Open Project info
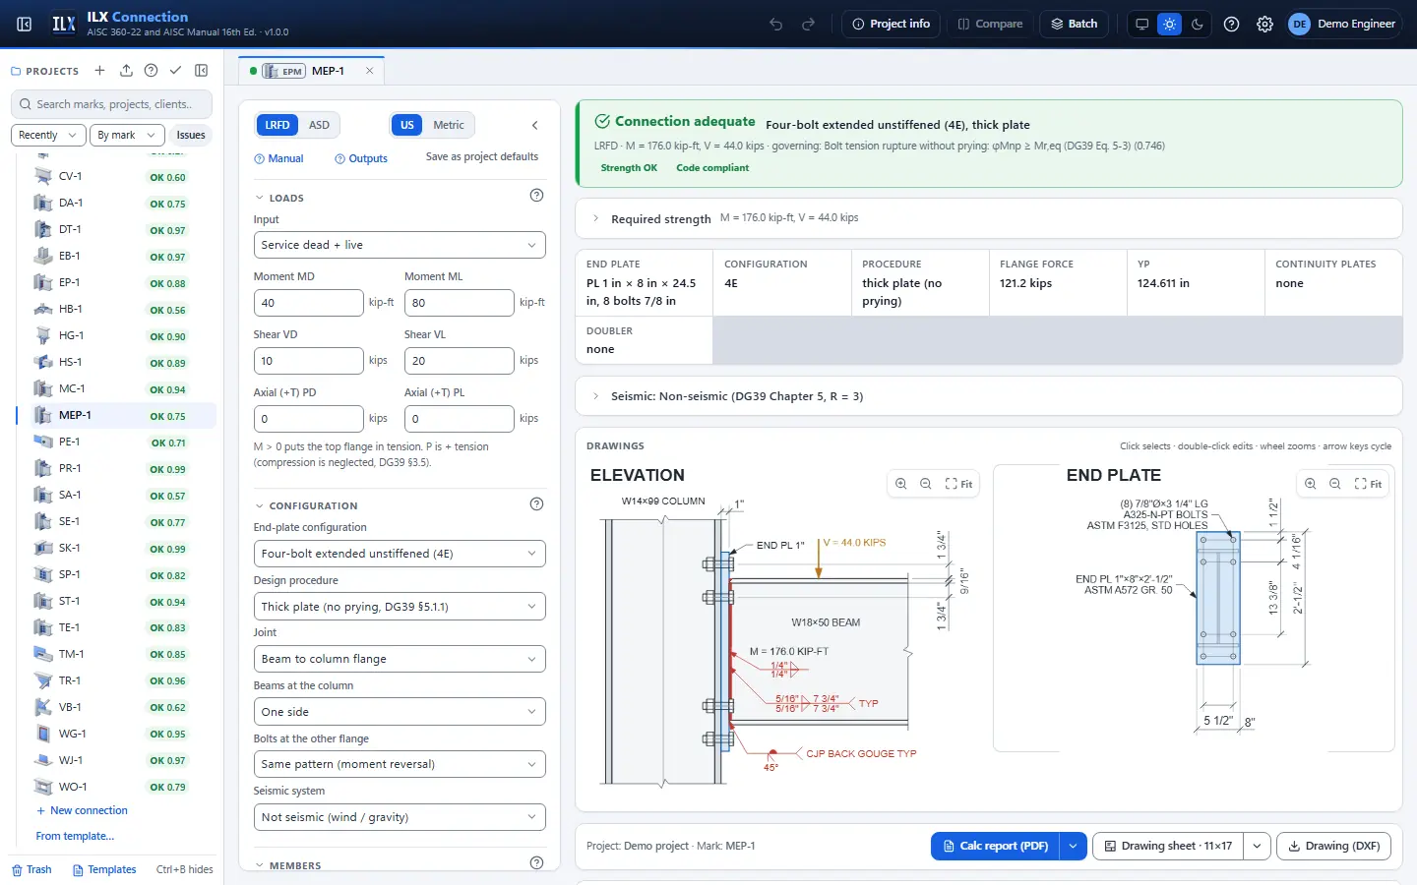Viewport: 1417px width, 885px height. 892,24
